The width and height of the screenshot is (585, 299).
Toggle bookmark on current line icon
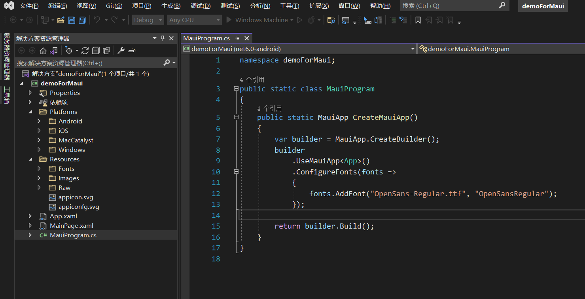coord(418,20)
